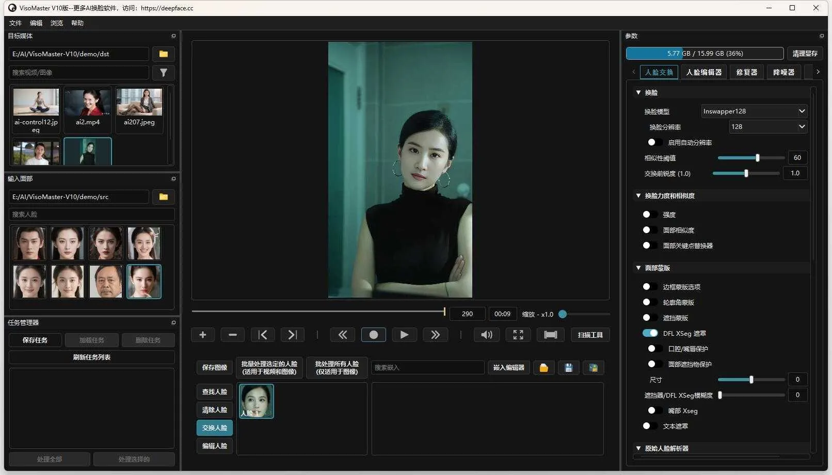Image resolution: width=832 pixels, height=475 pixels.
Task: Click the minus remove marker button
Action: 233,335
